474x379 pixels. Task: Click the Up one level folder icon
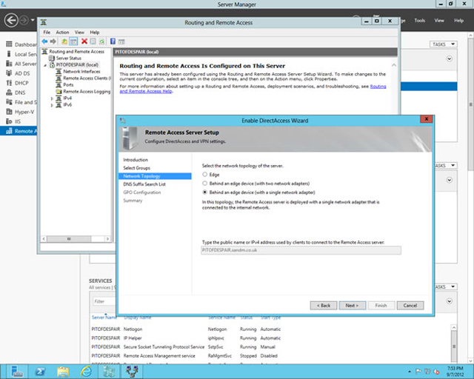64,41
